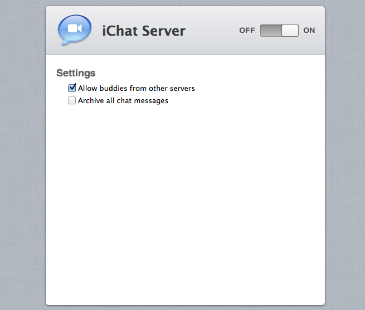Click the OFF label beside the switch
The image size is (365, 310).
pyautogui.click(x=247, y=31)
